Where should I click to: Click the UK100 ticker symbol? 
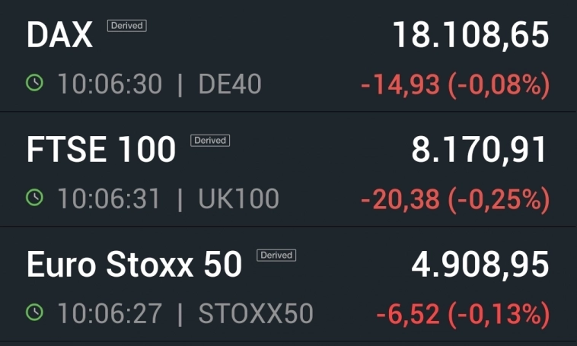[x=238, y=199]
